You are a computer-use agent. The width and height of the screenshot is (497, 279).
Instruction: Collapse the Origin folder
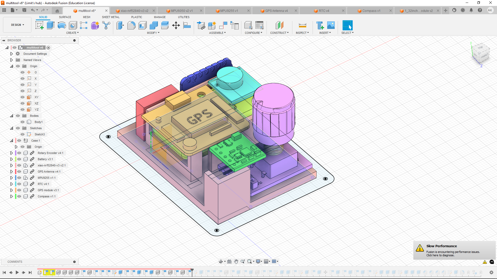(x=11, y=66)
